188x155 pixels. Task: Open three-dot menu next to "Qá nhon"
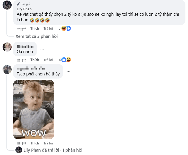(42, 49)
